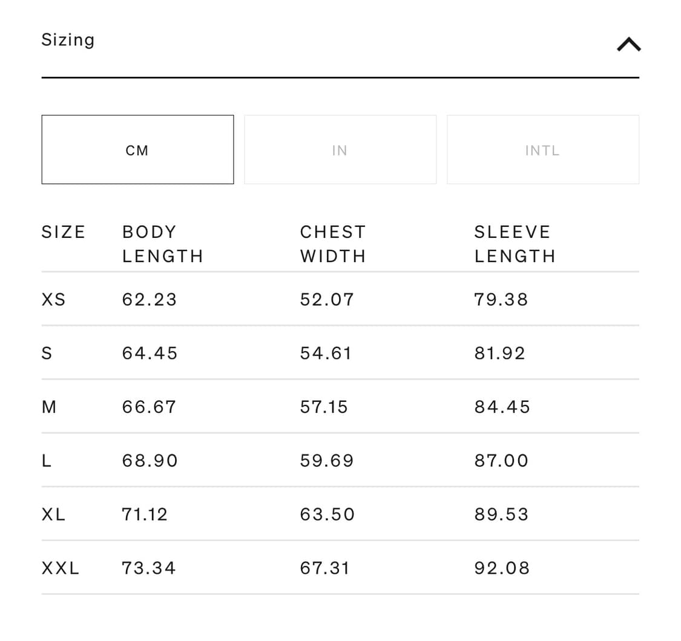Viewport: 681px width, 641px height.
Task: Click the 92.08 sleeve length value
Action: tap(502, 568)
